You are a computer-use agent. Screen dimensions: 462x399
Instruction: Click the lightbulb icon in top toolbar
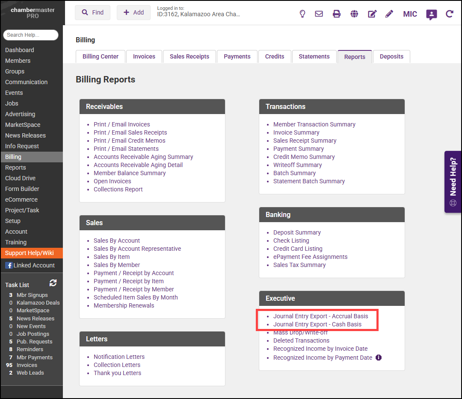click(302, 14)
